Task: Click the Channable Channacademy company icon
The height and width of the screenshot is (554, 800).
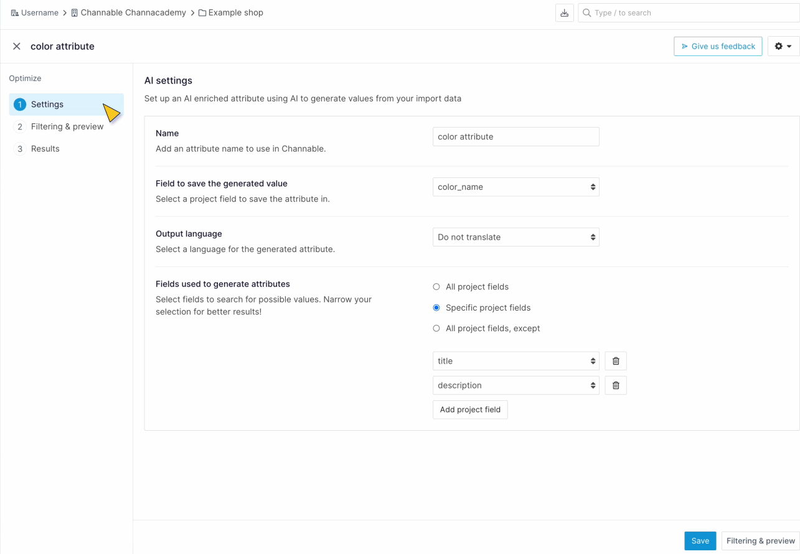Action: (73, 12)
